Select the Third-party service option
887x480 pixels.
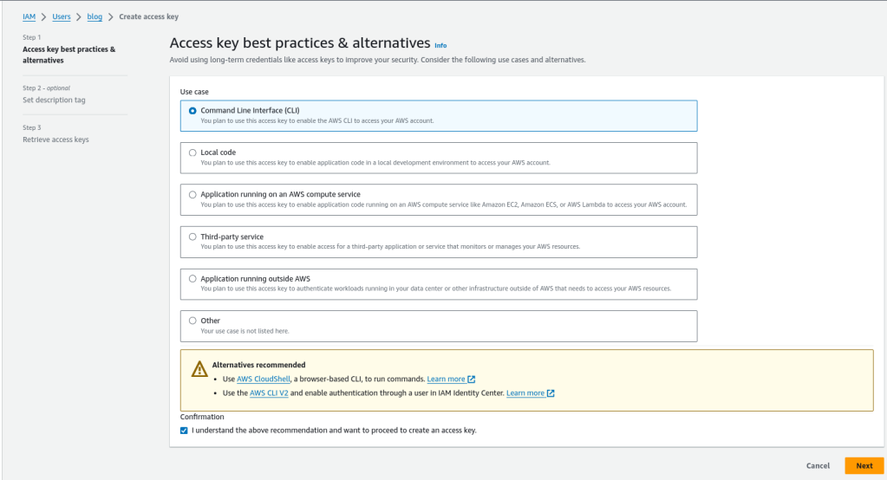192,237
